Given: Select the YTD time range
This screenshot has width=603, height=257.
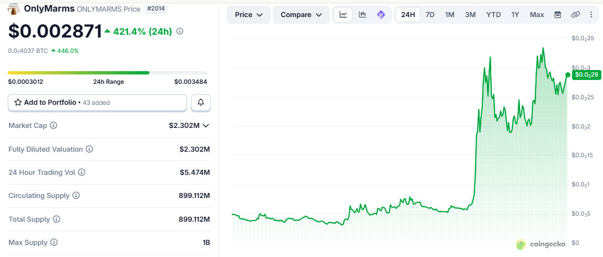Looking at the screenshot, I should (x=493, y=14).
